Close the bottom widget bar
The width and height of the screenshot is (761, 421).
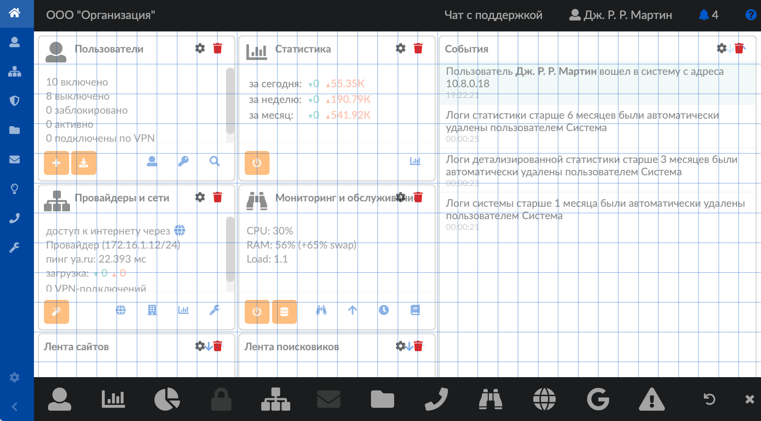749,399
